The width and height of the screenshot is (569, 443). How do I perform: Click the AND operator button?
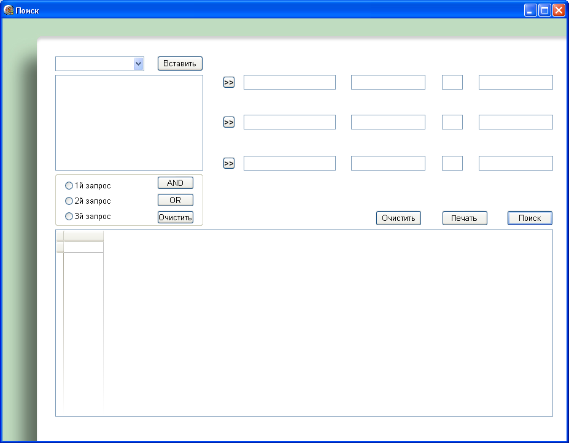(176, 183)
